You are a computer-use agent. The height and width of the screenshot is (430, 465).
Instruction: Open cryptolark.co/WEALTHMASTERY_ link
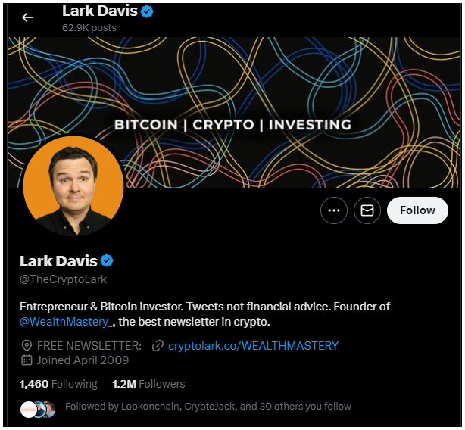255,346
